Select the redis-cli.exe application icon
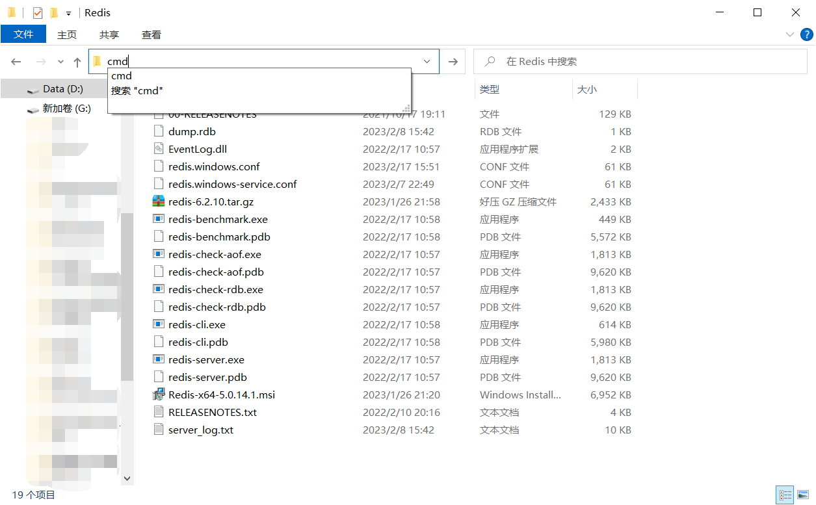 pos(159,324)
